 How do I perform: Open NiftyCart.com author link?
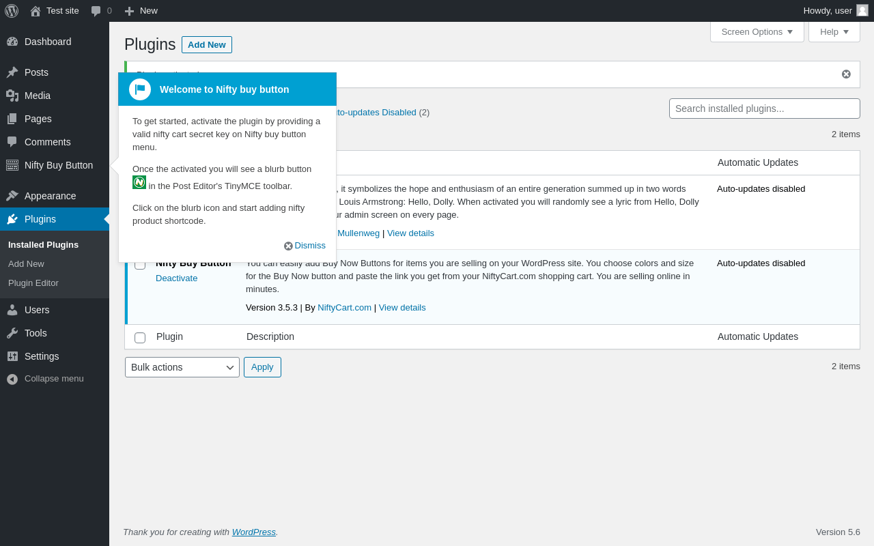tap(344, 307)
